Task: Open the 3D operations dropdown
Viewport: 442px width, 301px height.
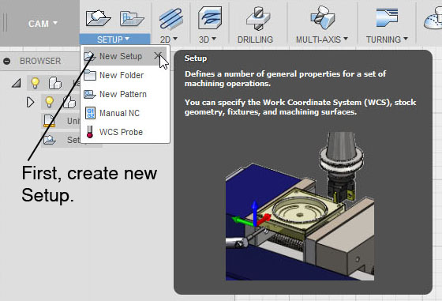Action: [x=207, y=40]
